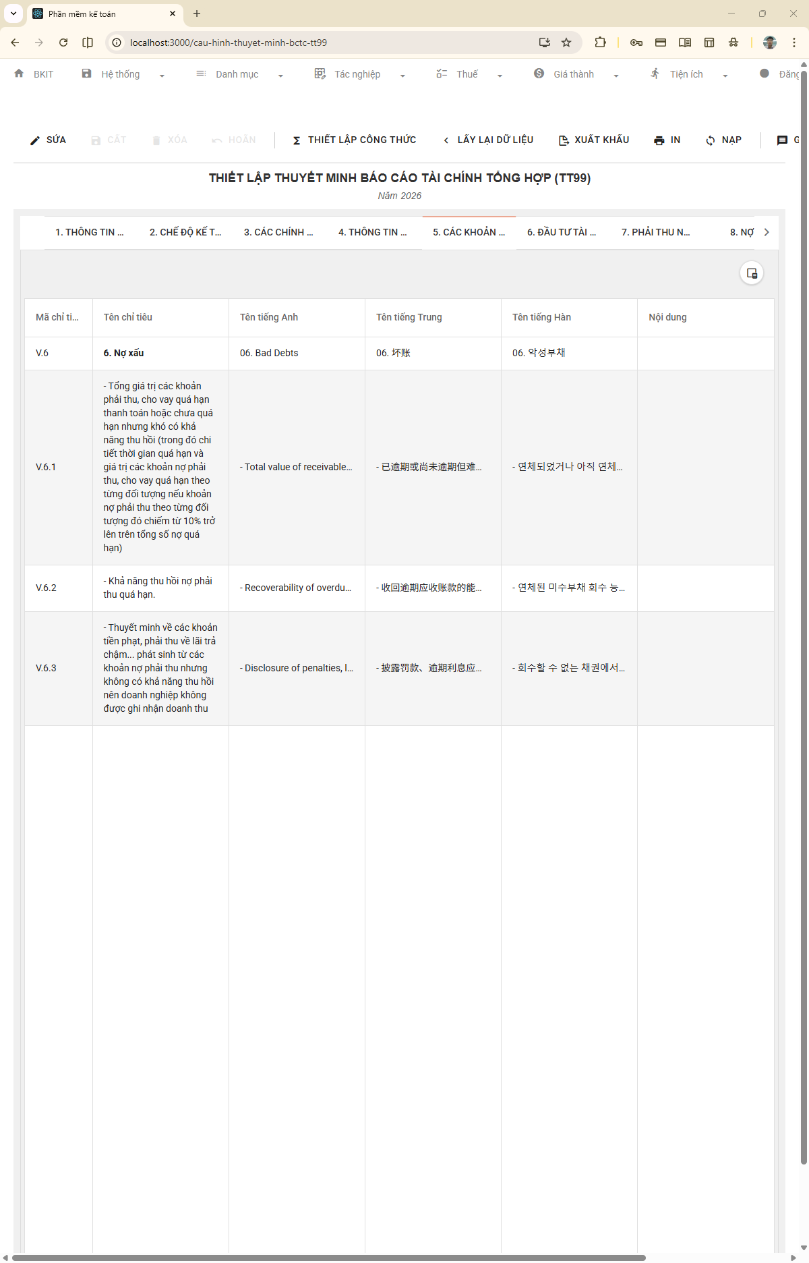Viewport: 809px width, 1263px height.
Task: Click the XUẤT KHẨU button
Action: tap(594, 140)
